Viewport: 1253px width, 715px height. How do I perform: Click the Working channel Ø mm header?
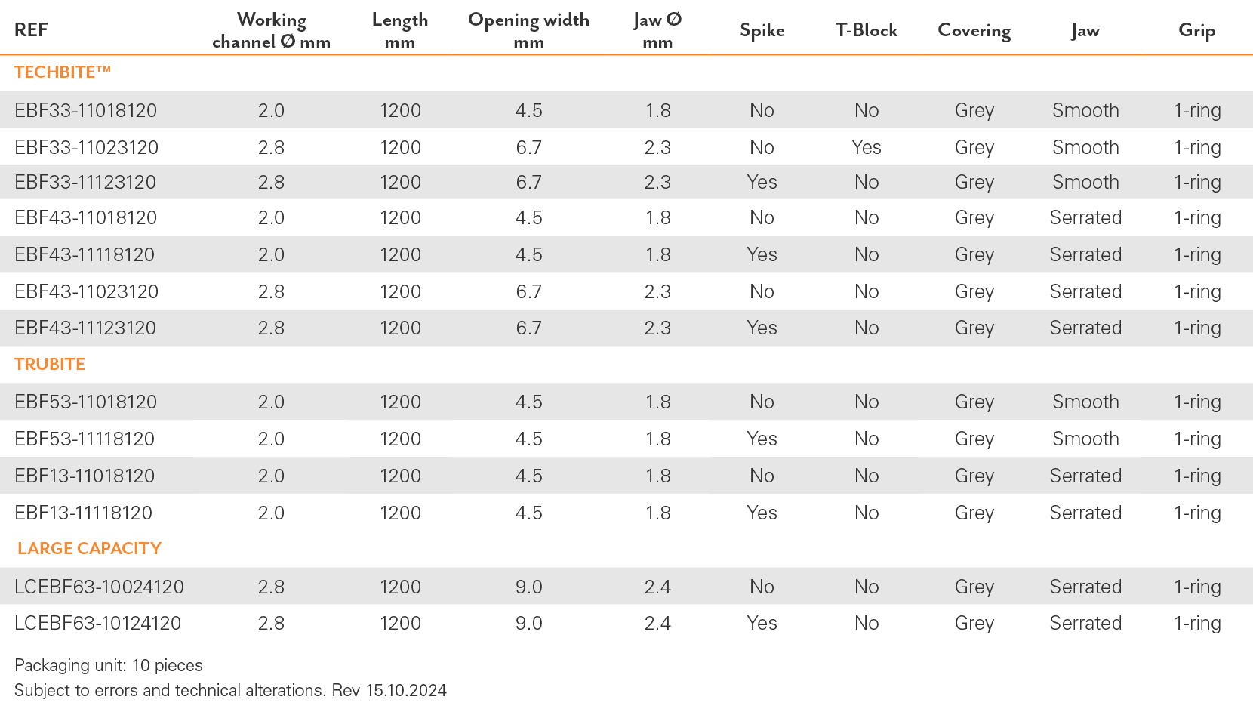pos(272,30)
